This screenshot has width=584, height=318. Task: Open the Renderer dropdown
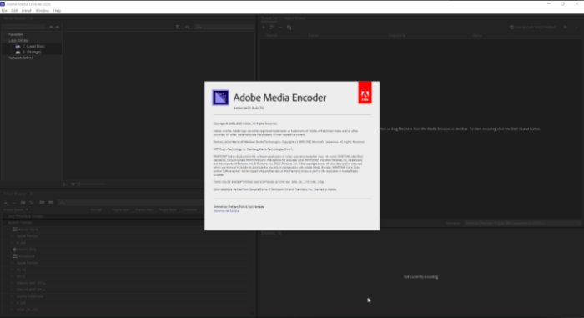[523, 223]
